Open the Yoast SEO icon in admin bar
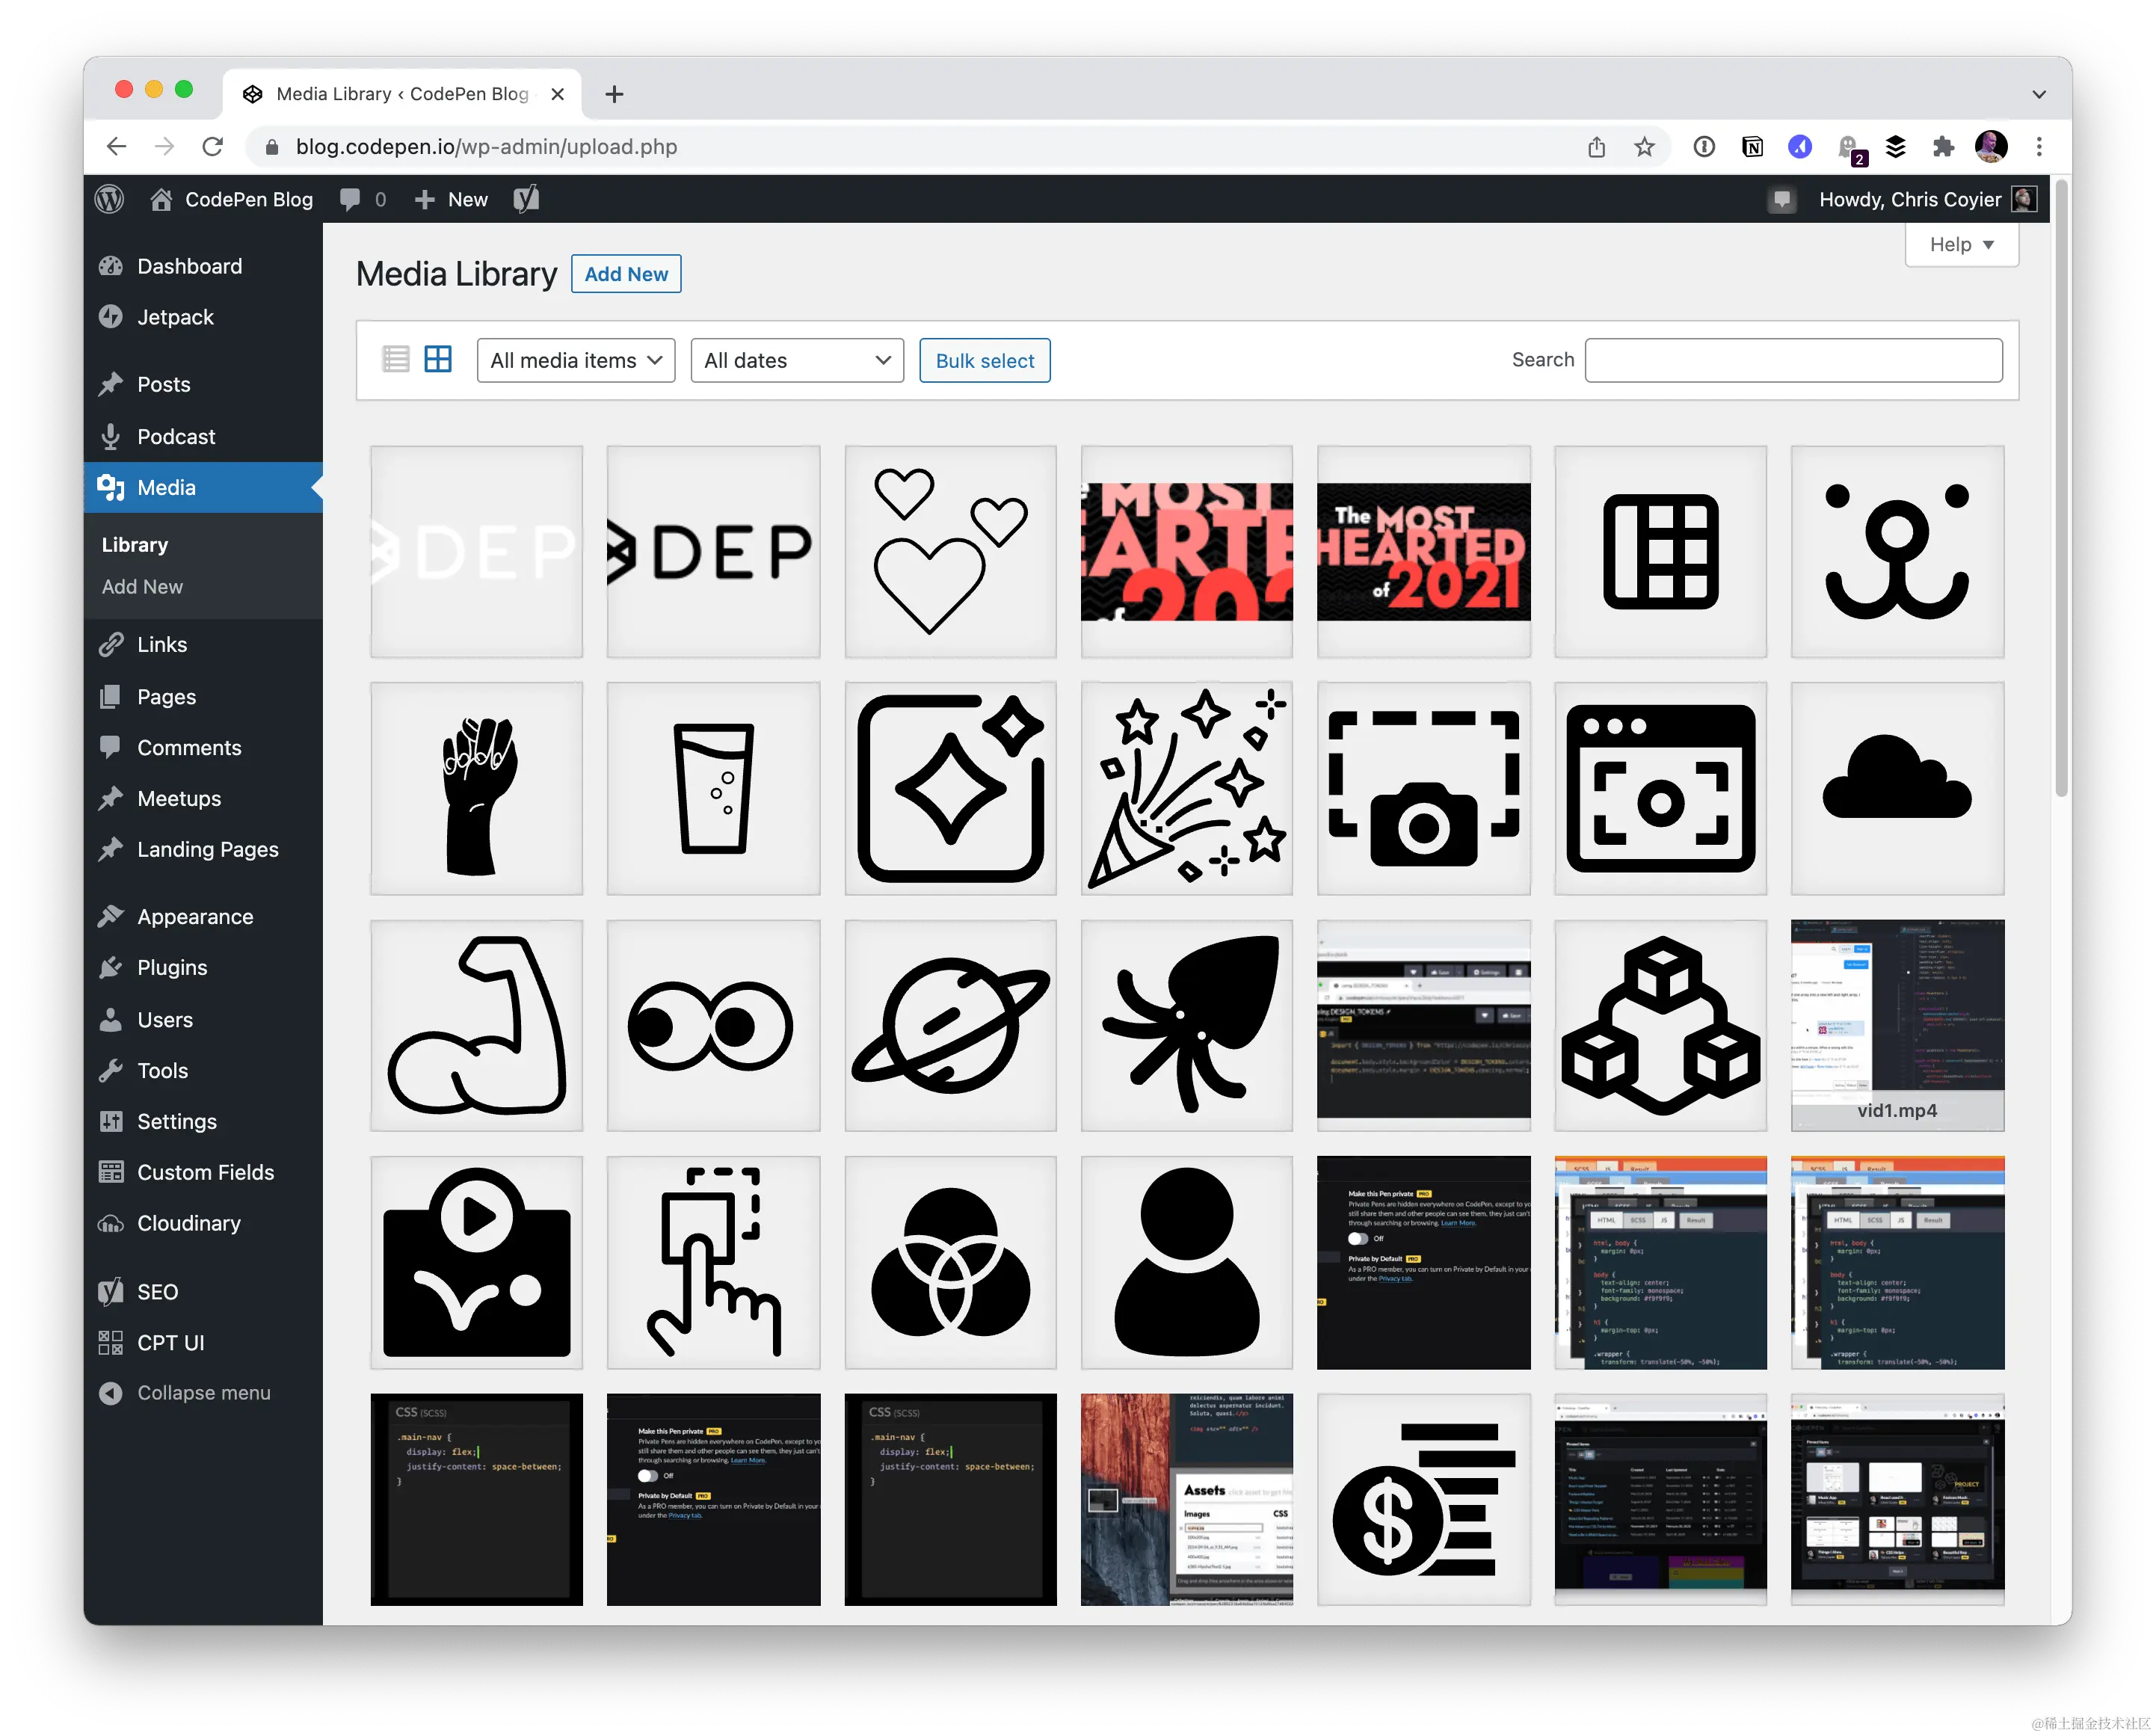This screenshot has height=1736, width=2156. 525,199
